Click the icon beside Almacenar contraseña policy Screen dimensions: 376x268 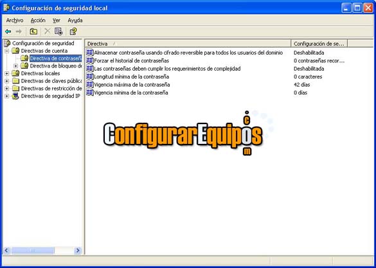point(90,53)
